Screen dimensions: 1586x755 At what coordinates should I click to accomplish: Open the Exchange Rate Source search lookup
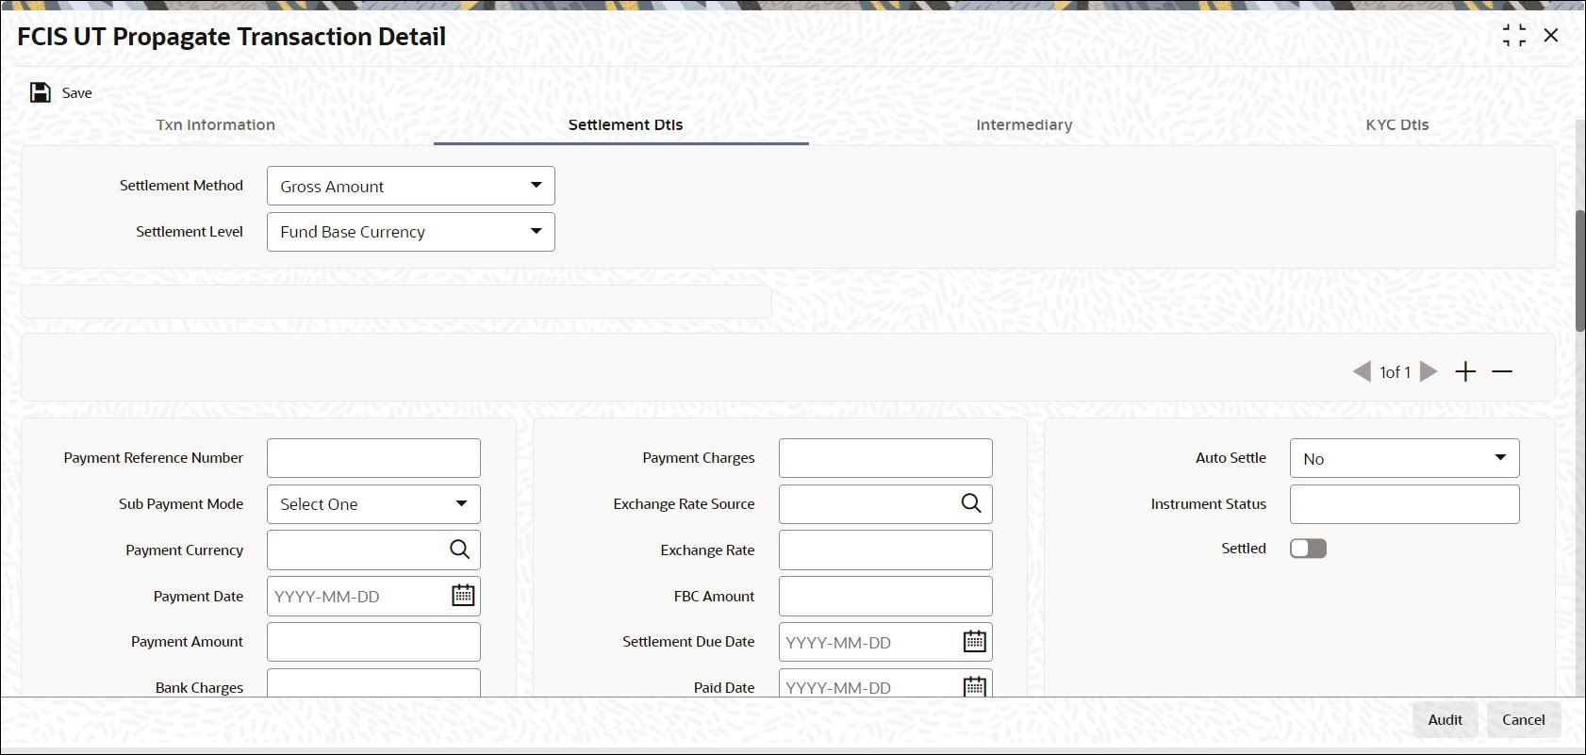(971, 503)
